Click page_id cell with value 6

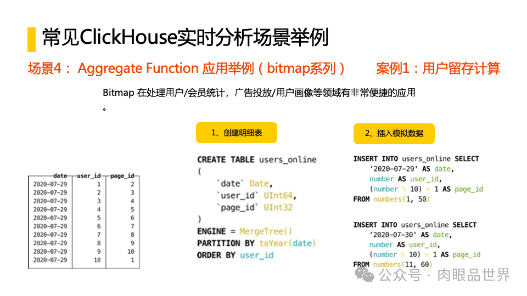132,218
